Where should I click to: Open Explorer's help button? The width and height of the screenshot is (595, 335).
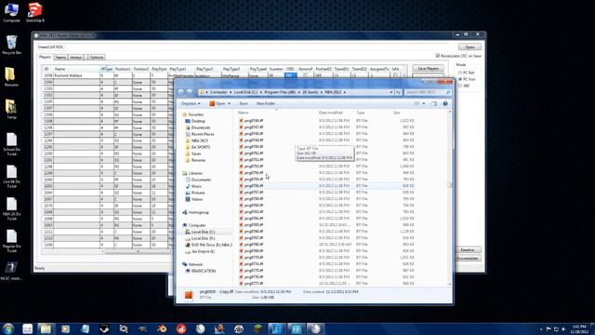445,103
